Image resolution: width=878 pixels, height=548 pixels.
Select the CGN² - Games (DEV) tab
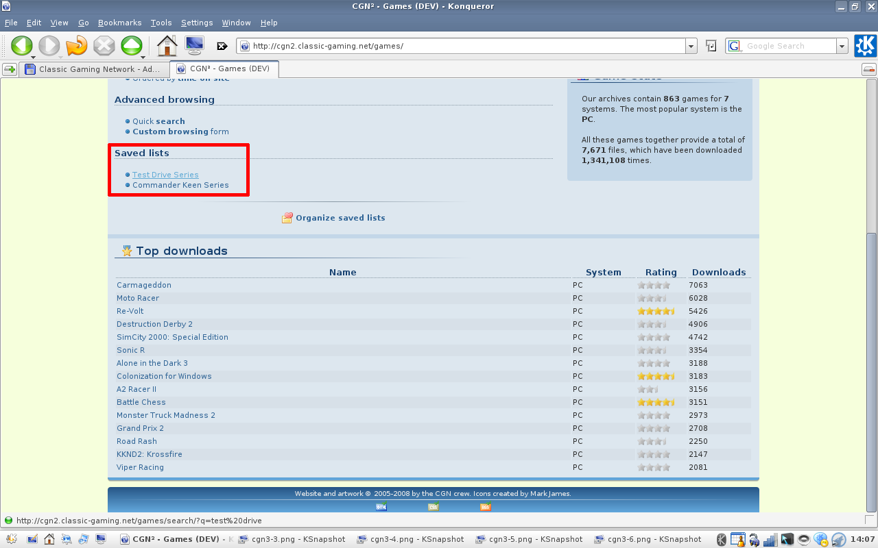pos(224,69)
